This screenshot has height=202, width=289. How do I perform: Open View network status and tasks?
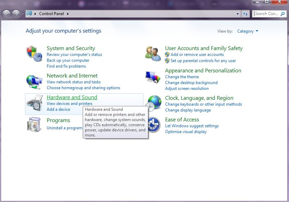click(74, 82)
